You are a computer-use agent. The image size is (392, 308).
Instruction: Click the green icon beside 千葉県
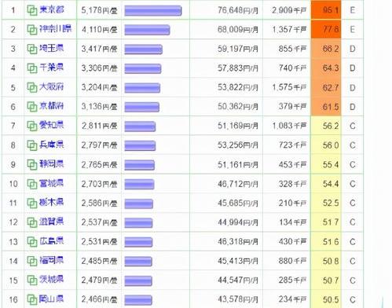(32, 68)
